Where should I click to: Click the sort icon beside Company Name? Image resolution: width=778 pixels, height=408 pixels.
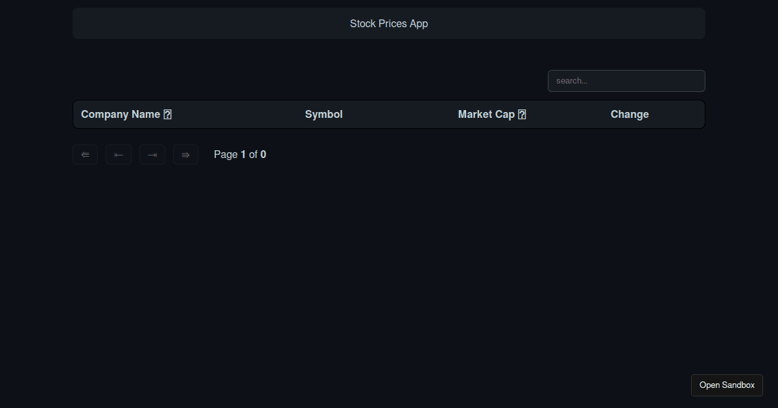(x=168, y=115)
